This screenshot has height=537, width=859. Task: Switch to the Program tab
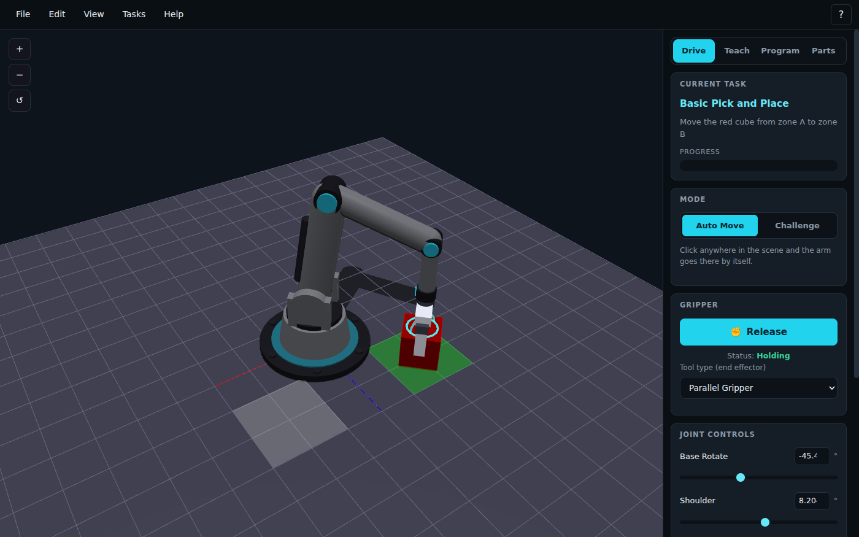tap(780, 51)
